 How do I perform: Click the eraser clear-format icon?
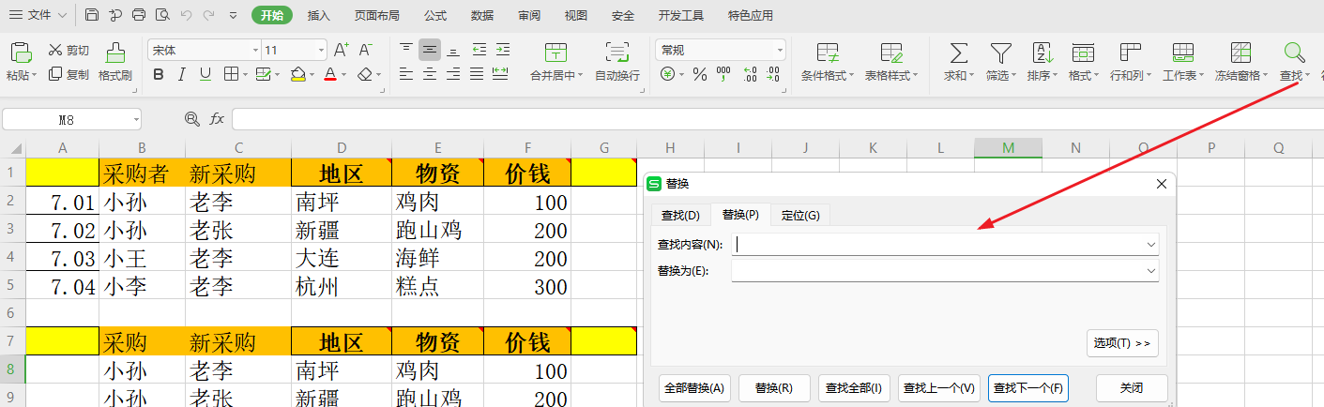(x=365, y=74)
